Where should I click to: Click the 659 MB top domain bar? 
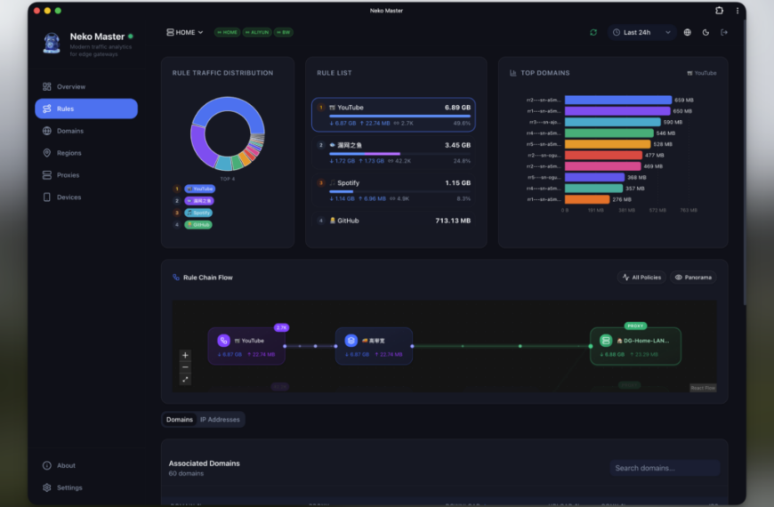[618, 101]
